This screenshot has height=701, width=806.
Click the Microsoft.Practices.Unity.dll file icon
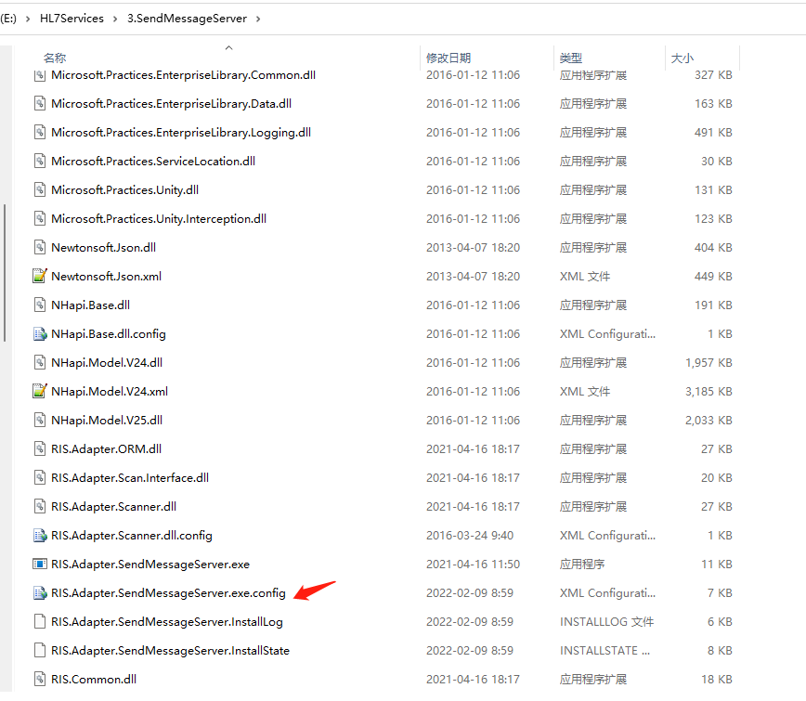(40, 190)
